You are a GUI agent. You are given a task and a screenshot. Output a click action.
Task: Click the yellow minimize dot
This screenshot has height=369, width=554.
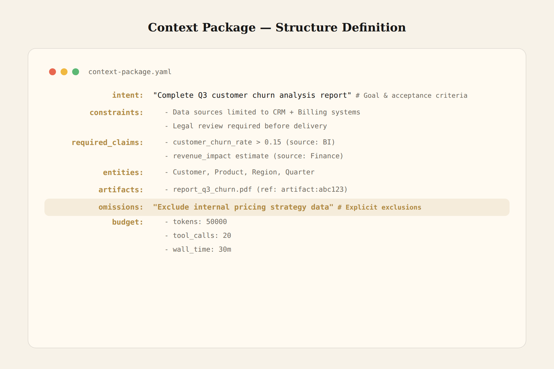tap(64, 72)
